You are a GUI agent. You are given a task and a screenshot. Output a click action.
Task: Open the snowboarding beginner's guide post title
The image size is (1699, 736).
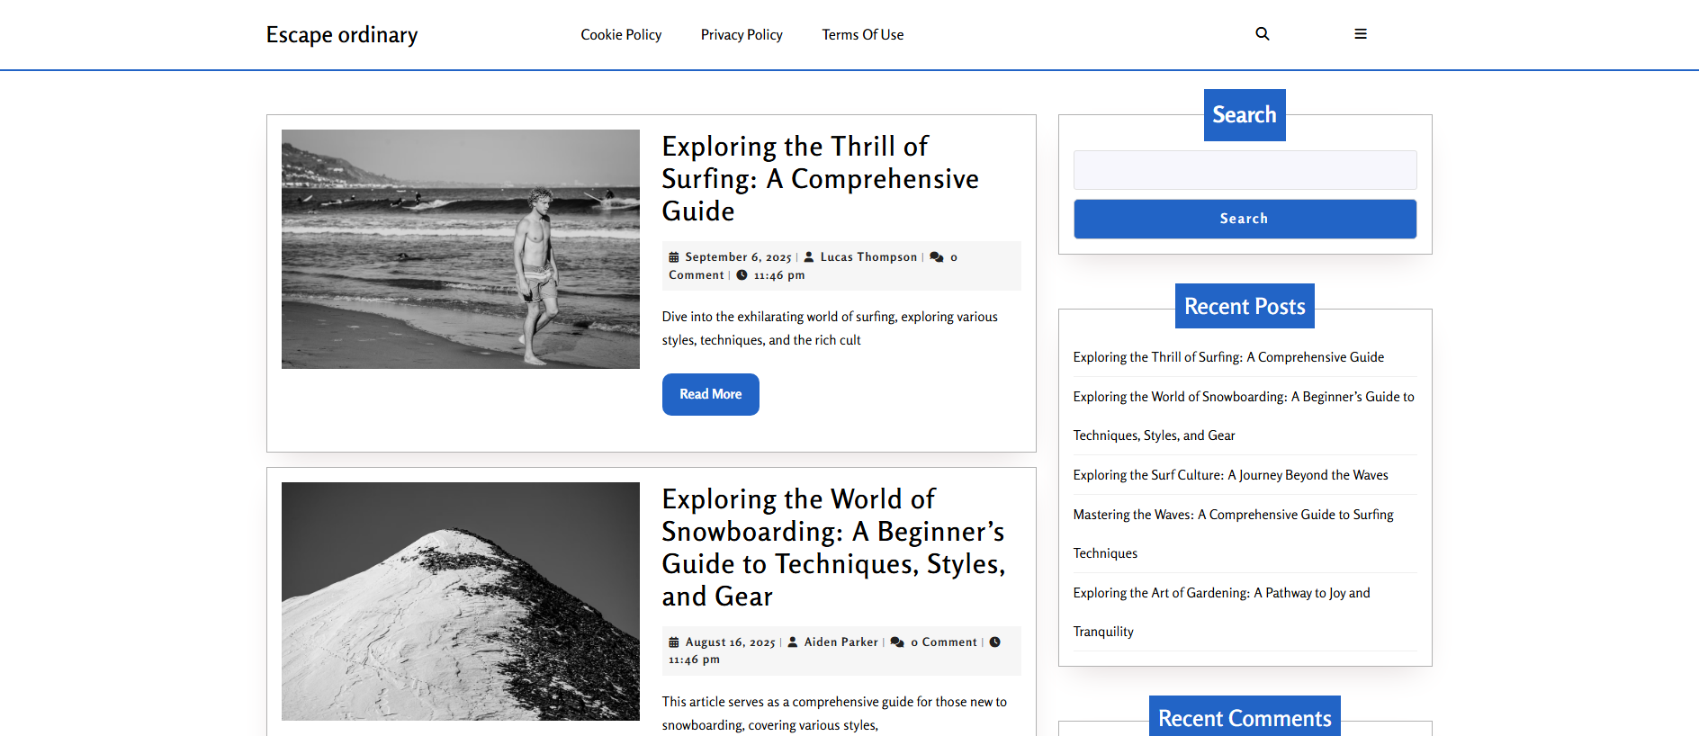tap(833, 548)
